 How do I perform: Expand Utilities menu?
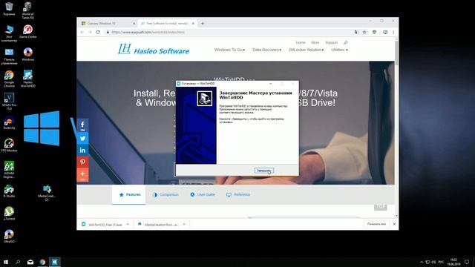339,50
